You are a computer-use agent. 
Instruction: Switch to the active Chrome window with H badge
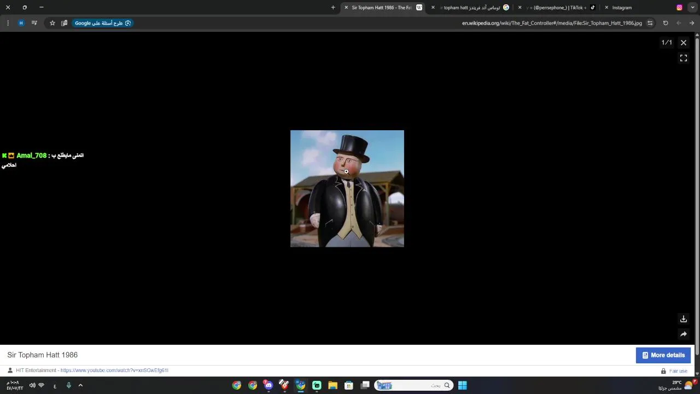pos(301,385)
